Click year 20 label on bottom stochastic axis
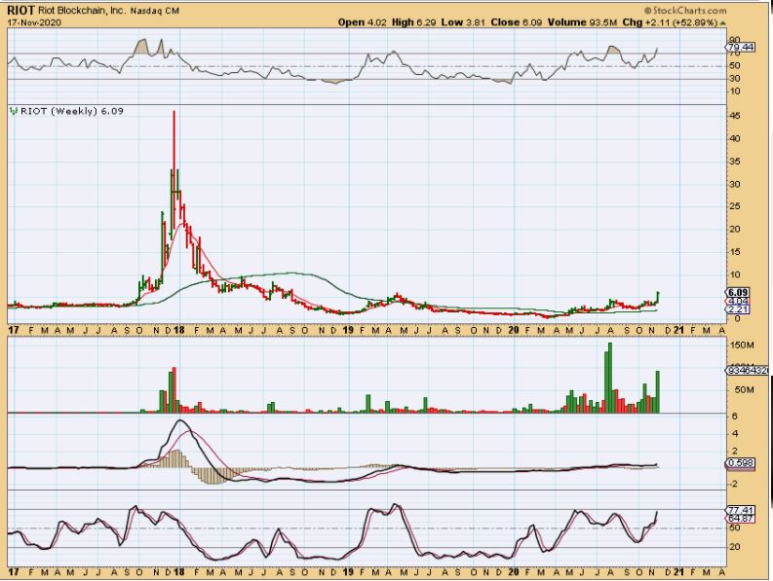 coord(513,572)
